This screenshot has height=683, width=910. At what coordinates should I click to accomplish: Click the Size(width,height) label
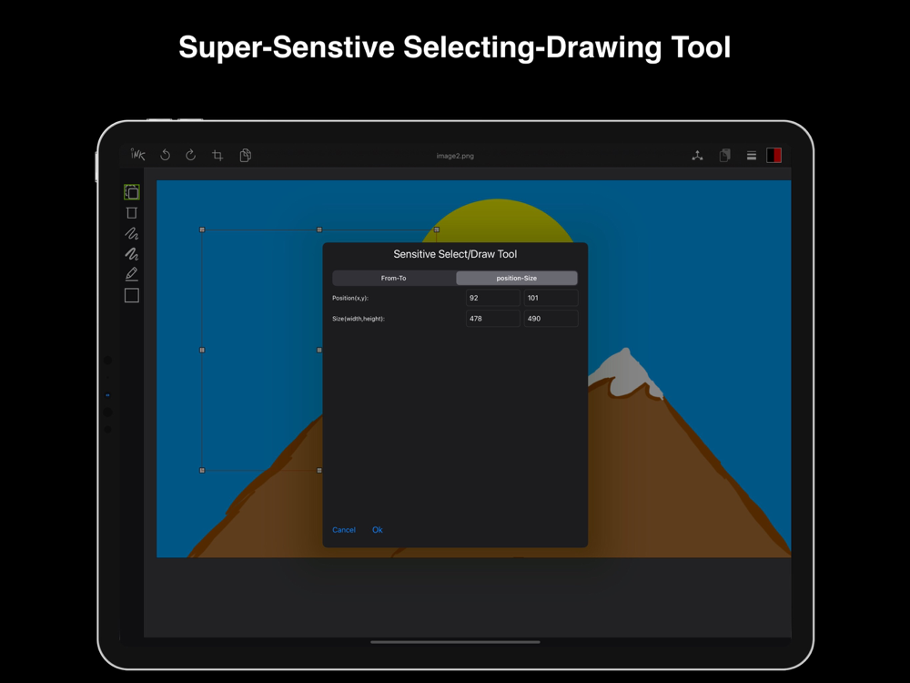(x=358, y=318)
